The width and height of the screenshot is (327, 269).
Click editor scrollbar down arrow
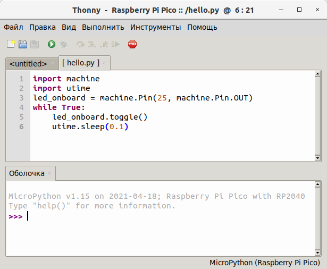[x=317, y=158]
